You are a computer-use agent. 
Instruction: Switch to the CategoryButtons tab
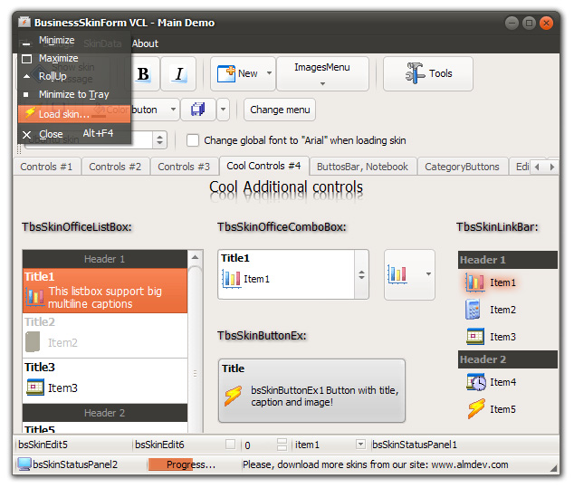pos(462,167)
